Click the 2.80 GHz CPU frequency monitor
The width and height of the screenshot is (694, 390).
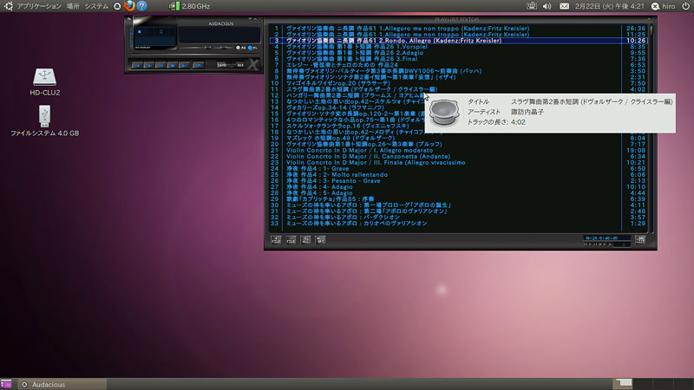pyautogui.click(x=190, y=6)
